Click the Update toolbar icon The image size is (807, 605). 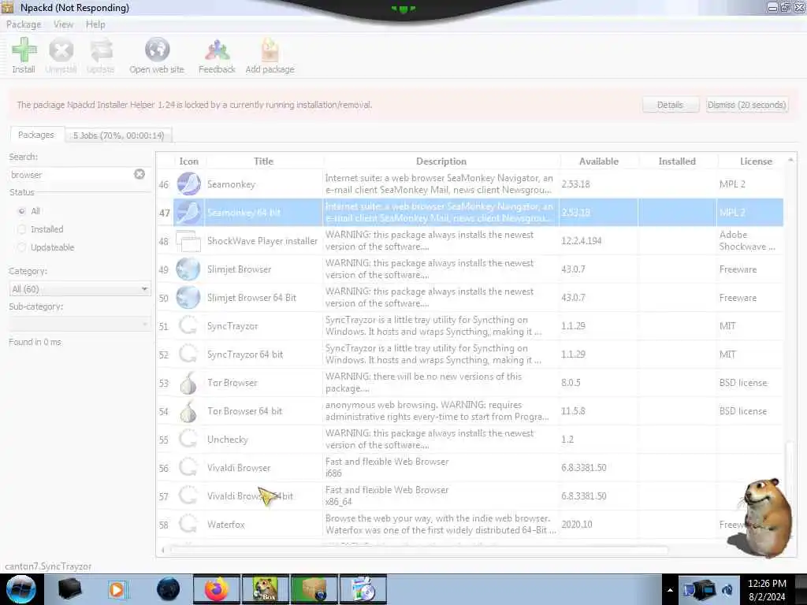[101, 50]
